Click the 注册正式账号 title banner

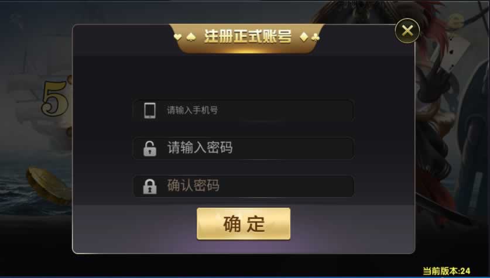point(247,37)
